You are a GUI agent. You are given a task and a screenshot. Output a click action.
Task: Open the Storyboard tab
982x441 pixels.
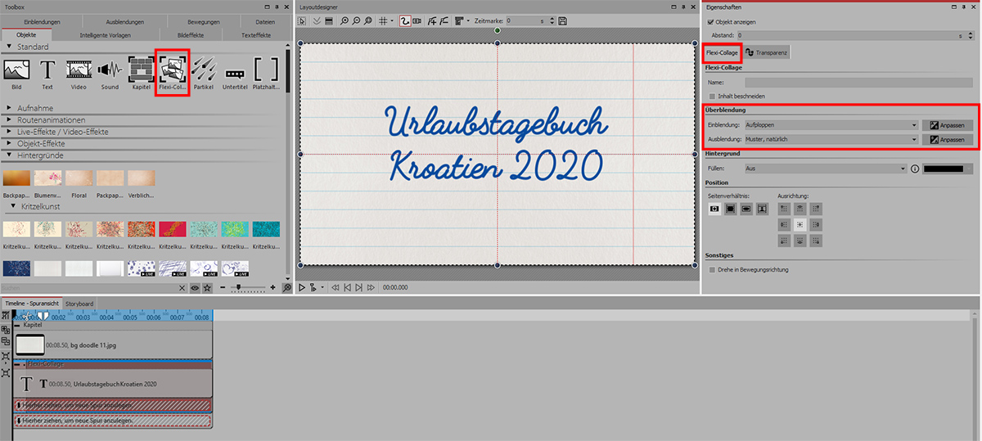[x=79, y=303]
